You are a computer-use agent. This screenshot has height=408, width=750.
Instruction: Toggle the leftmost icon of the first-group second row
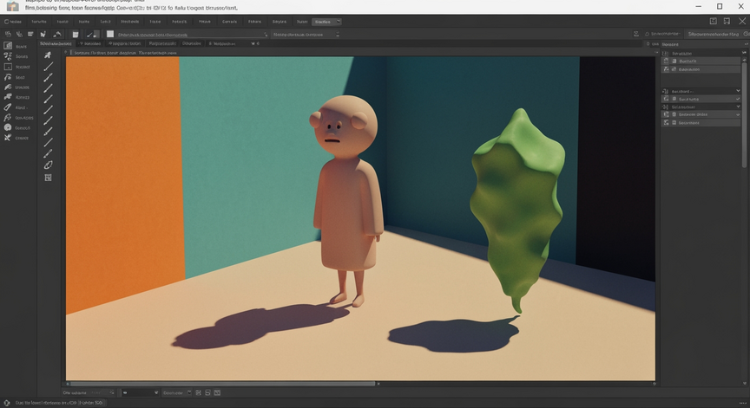666,69
